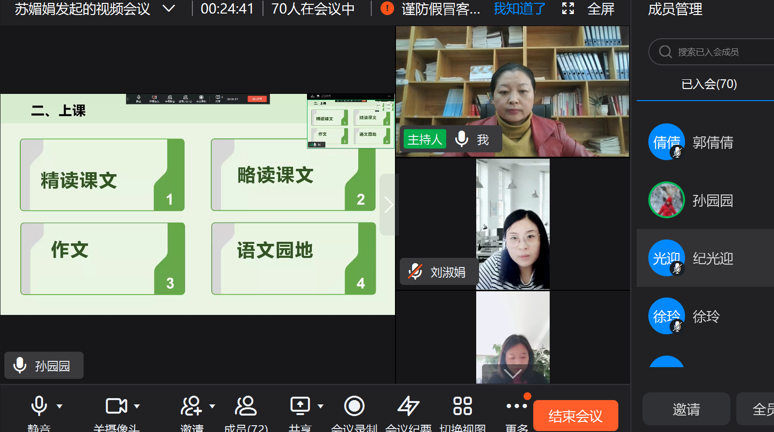Open the meeting minutes (会议纪要) icon
Screen dimensions: 774x432
point(408,406)
